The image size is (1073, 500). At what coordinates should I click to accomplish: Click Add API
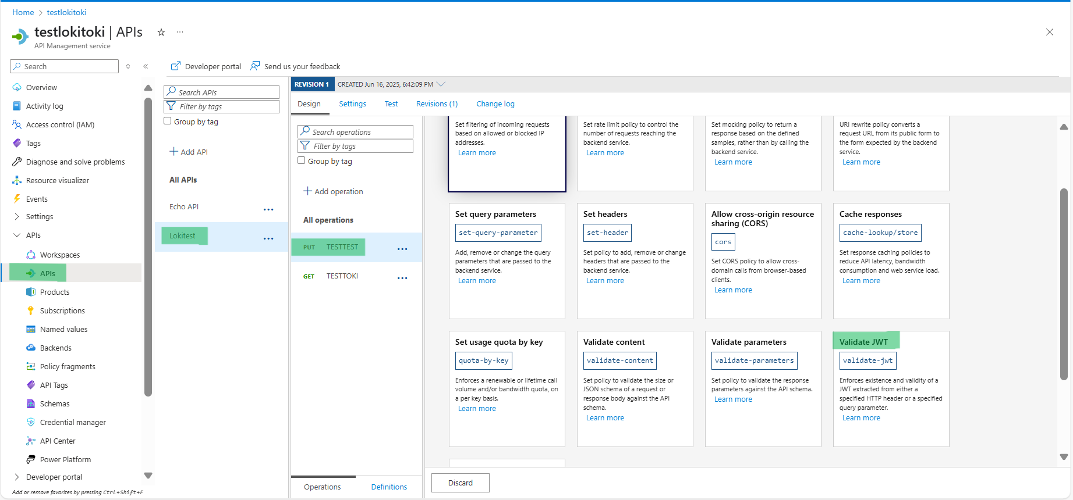pos(189,152)
